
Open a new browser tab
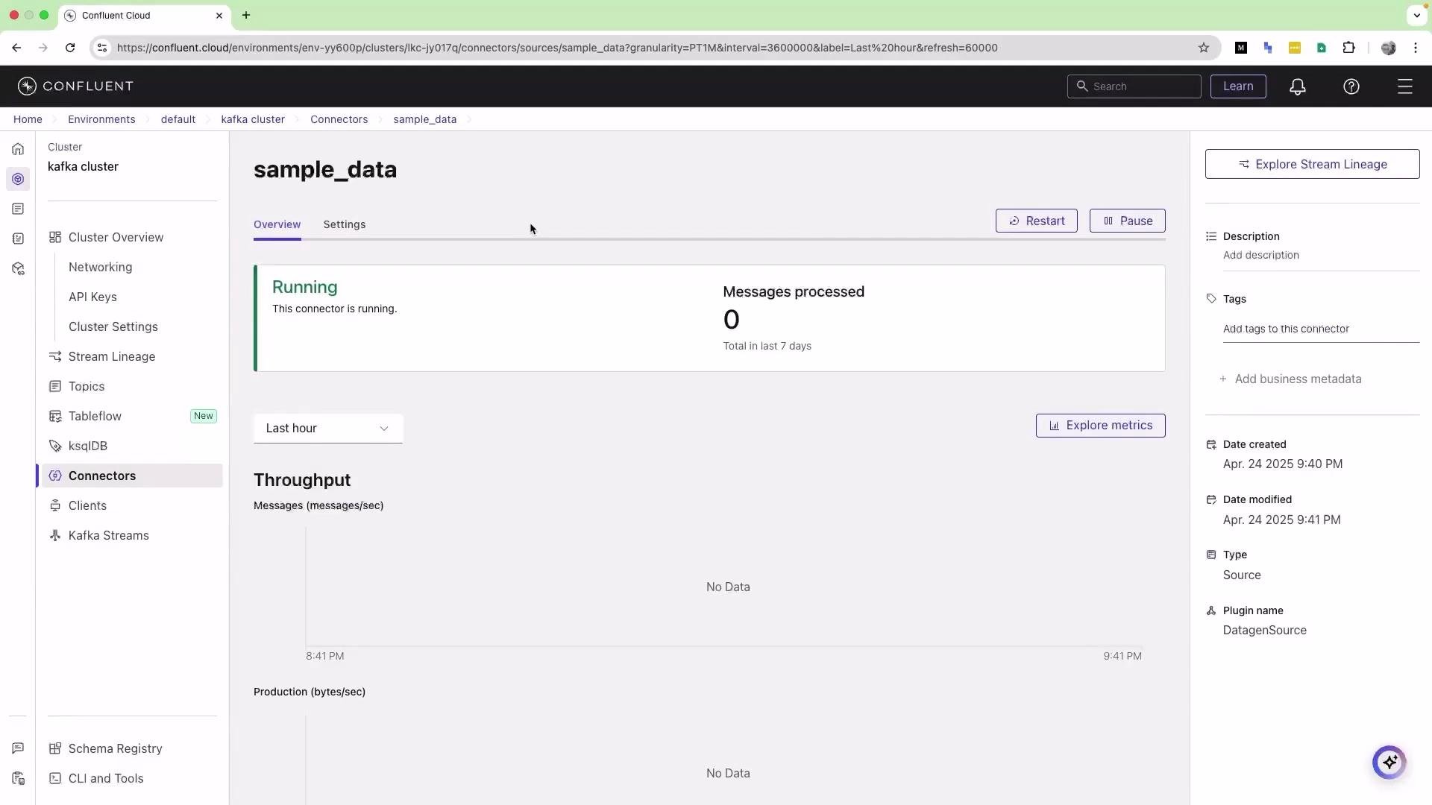246,15
